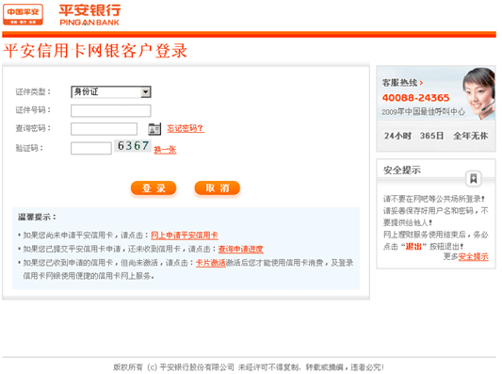Click the 证件号码 input field
Image resolution: width=502 pixels, height=374 pixels.
[111, 110]
